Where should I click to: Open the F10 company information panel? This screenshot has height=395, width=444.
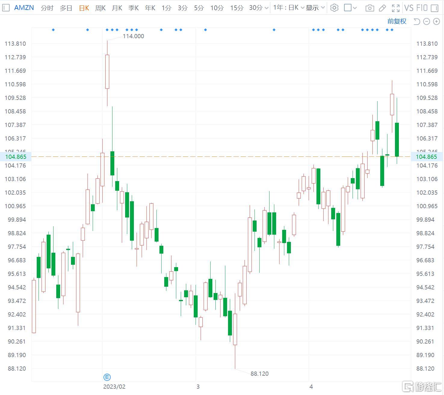click(421, 8)
